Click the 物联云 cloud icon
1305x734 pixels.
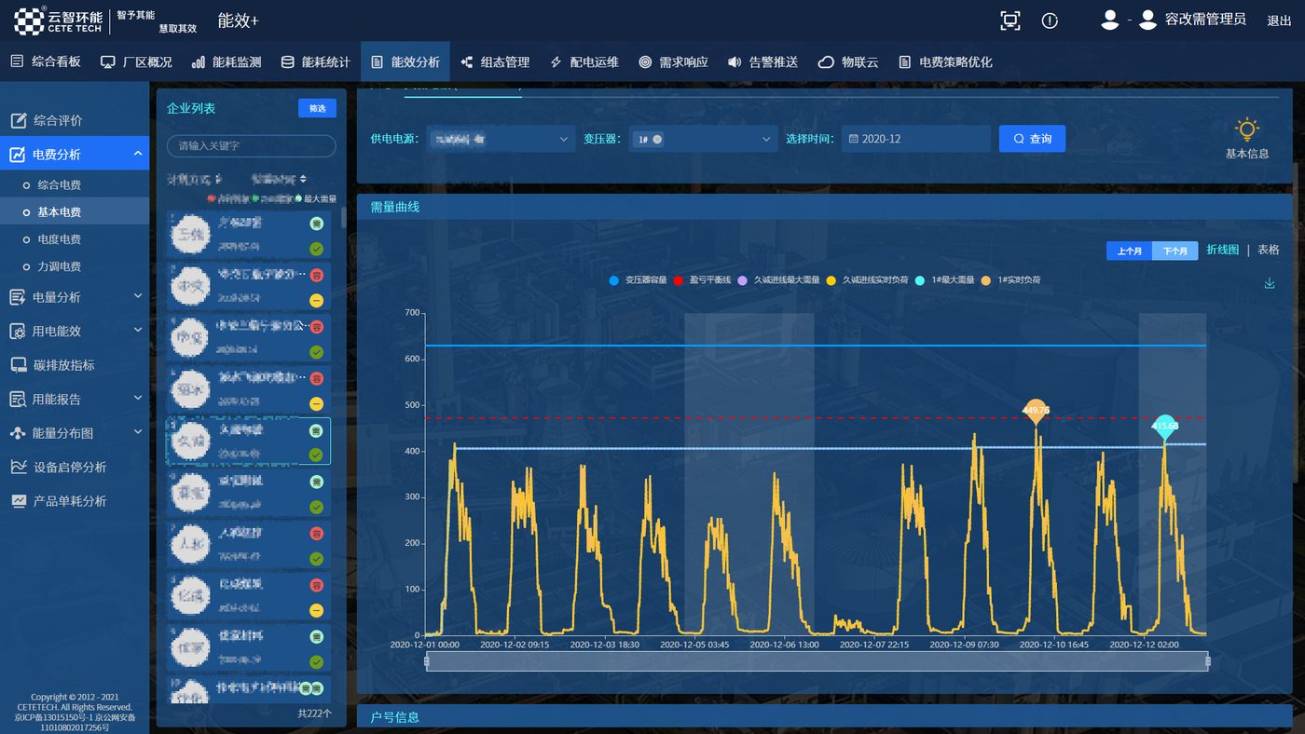coord(825,62)
